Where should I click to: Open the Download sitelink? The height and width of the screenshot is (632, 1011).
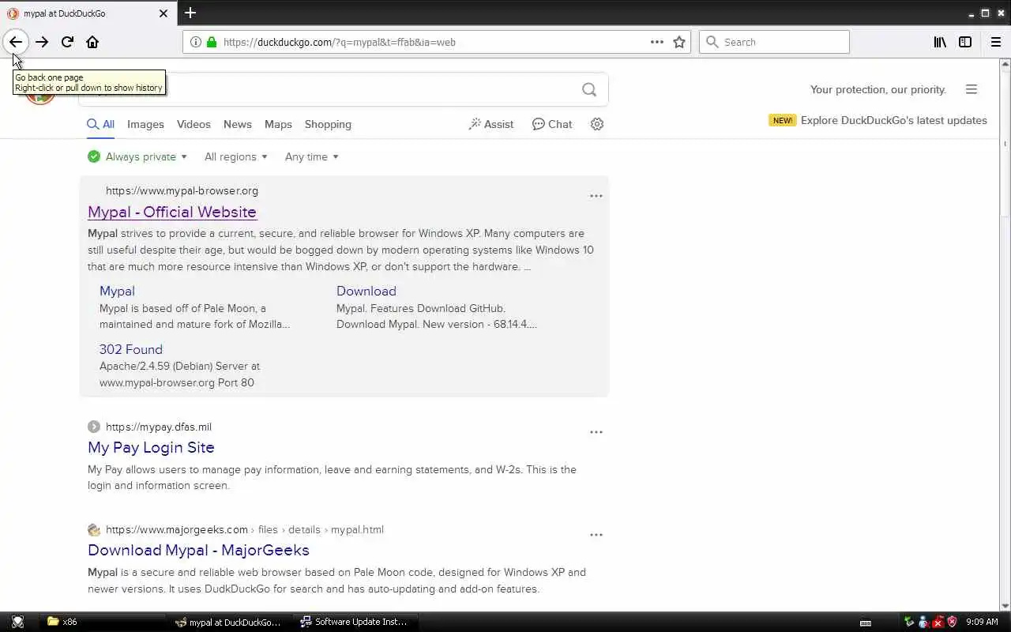click(x=366, y=291)
